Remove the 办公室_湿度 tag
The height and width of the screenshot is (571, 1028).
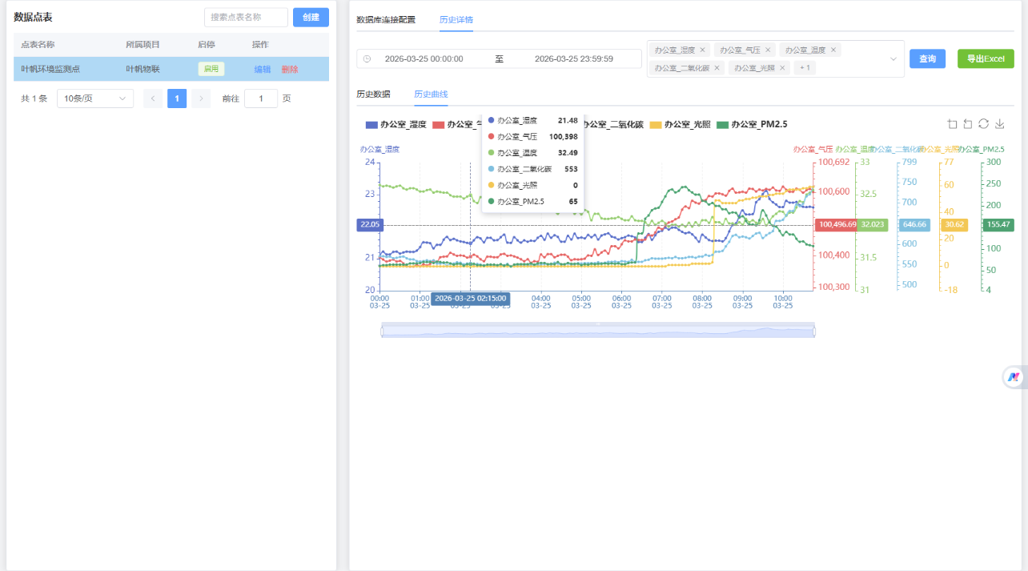702,50
